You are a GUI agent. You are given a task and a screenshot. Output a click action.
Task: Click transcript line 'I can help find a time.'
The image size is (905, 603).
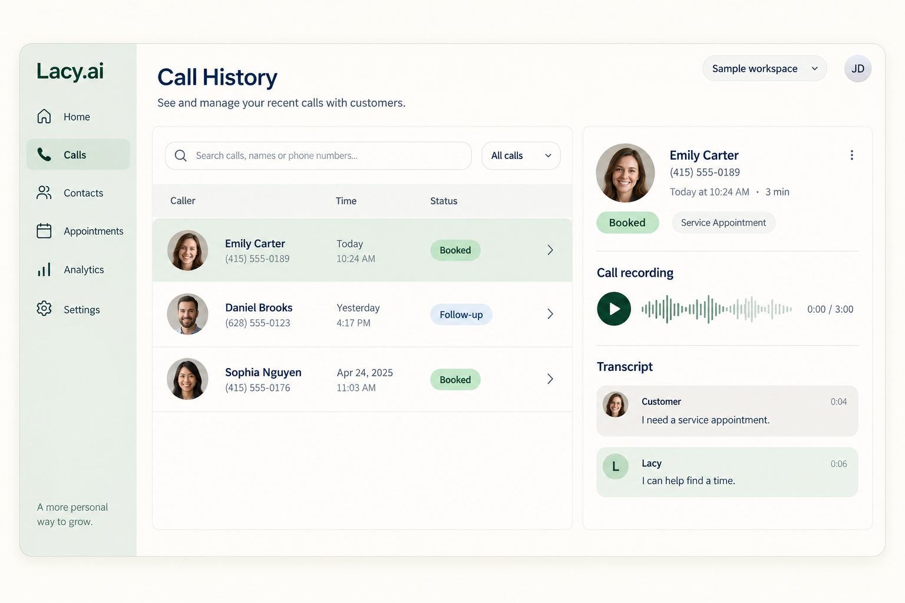688,481
